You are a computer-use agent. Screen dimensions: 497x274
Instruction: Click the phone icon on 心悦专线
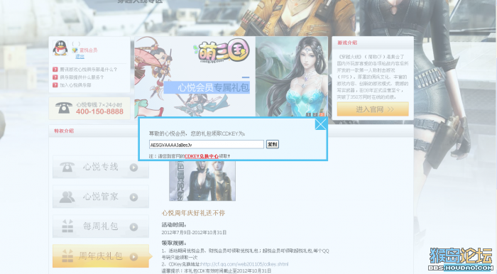67,167
